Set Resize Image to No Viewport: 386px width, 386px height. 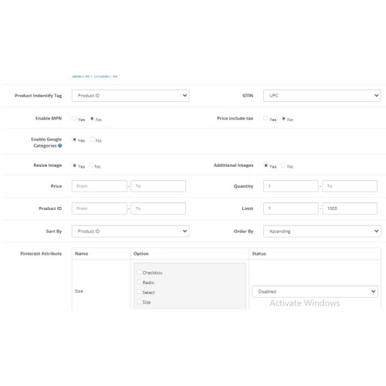click(x=92, y=165)
